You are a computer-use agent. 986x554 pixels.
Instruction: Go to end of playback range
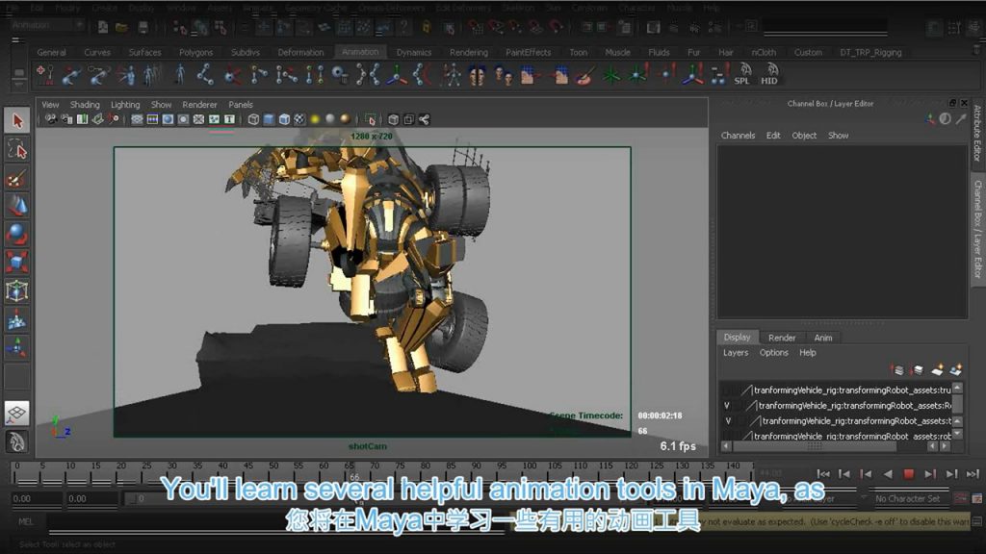point(973,474)
